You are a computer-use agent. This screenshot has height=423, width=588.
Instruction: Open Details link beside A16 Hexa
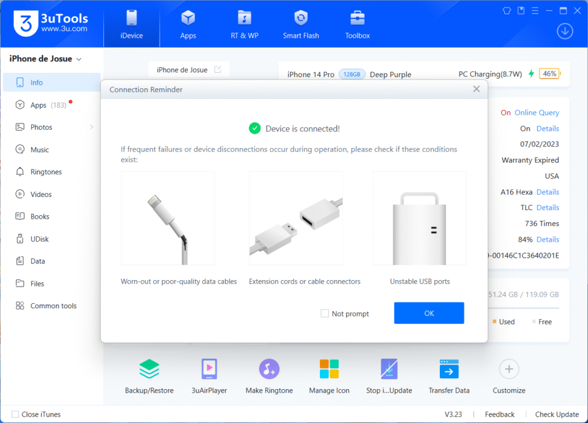547,192
